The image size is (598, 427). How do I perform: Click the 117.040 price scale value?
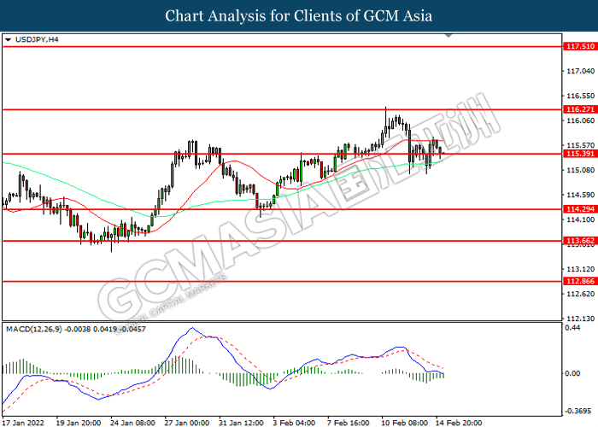(580, 71)
